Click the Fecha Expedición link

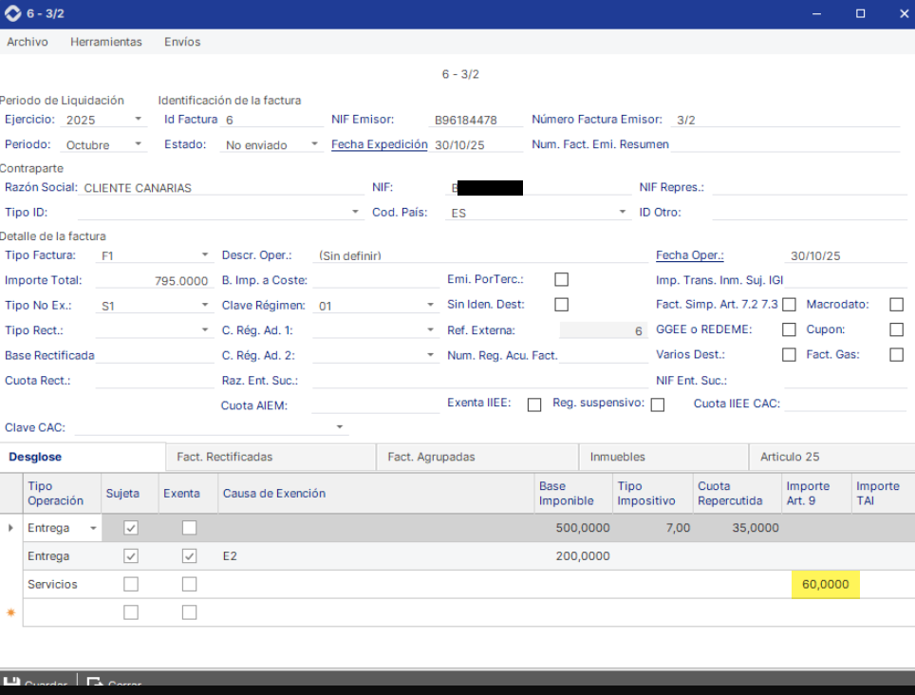tap(380, 144)
